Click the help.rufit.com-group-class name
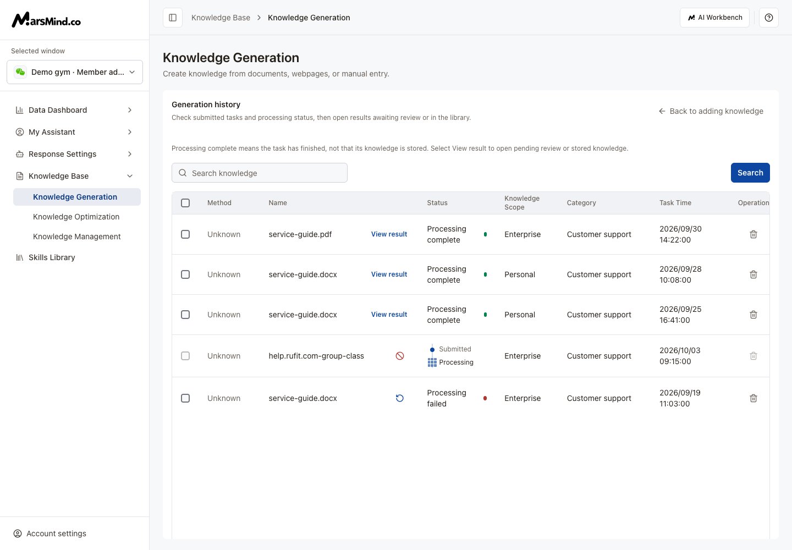The height and width of the screenshot is (550, 792). [x=316, y=356]
